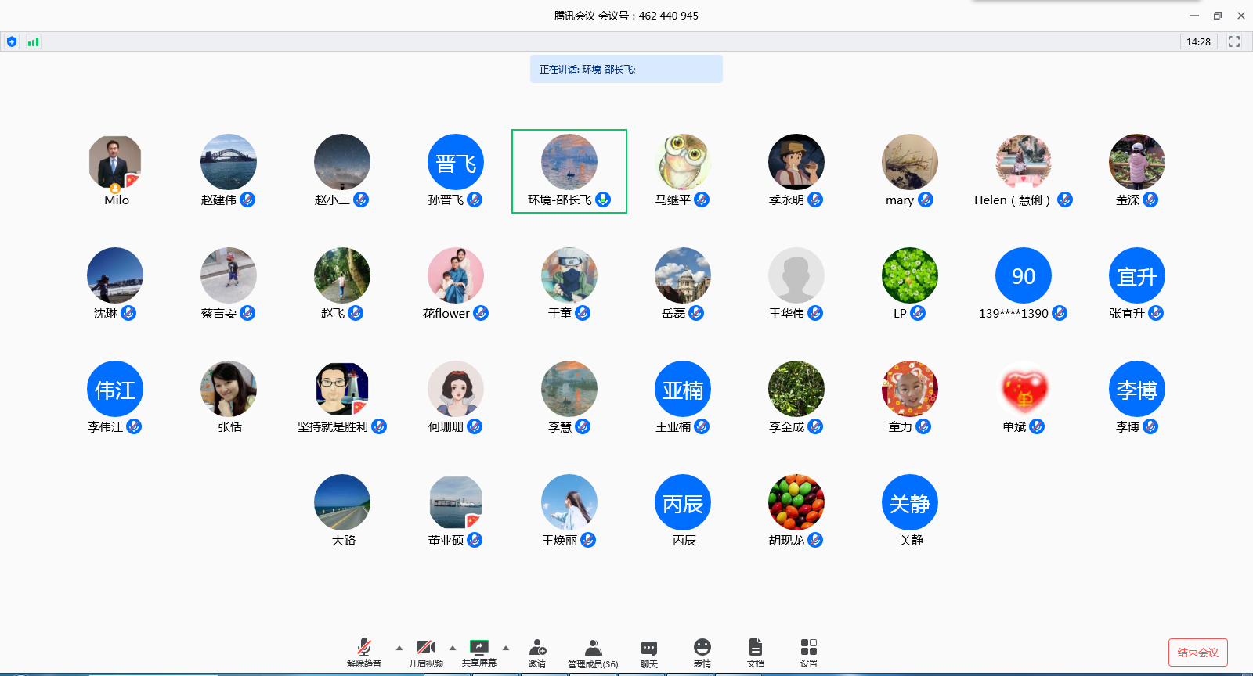This screenshot has width=1253, height=676.
Task: Open the Emoji (表情) reactions
Action: pyautogui.click(x=702, y=653)
